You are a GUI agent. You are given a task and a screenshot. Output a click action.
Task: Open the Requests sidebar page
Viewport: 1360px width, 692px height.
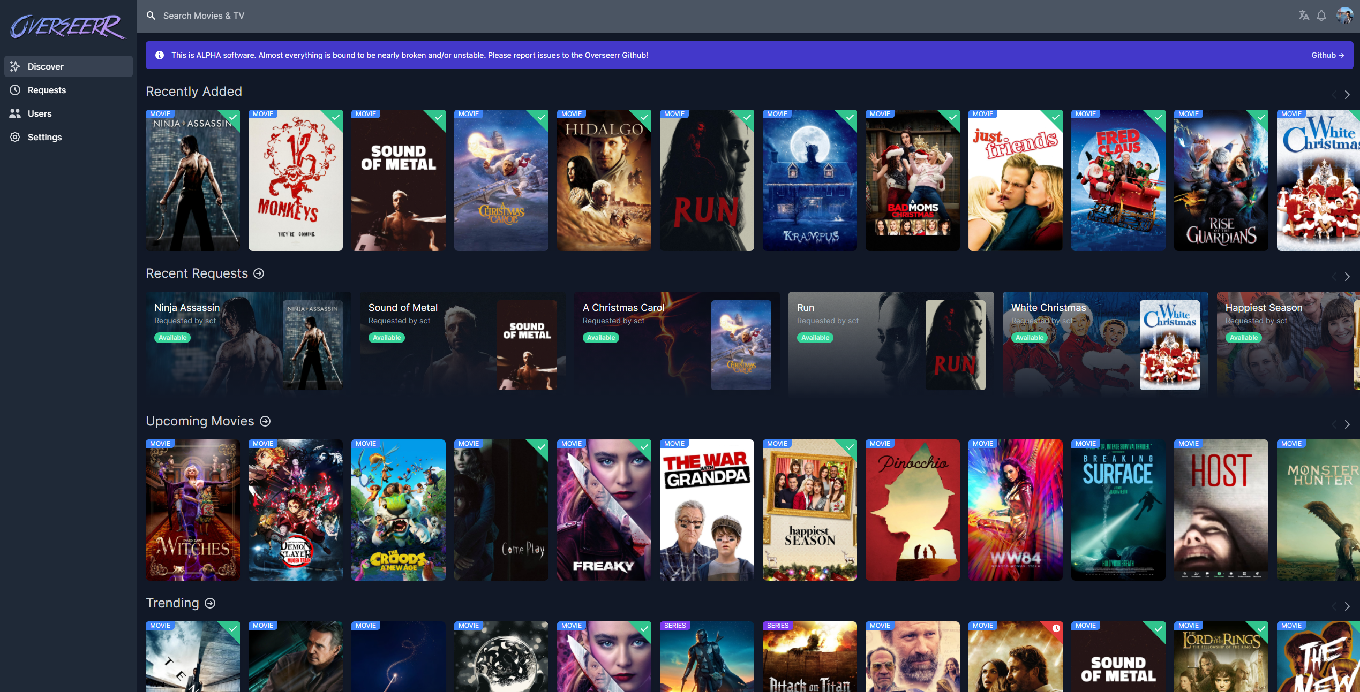point(47,90)
